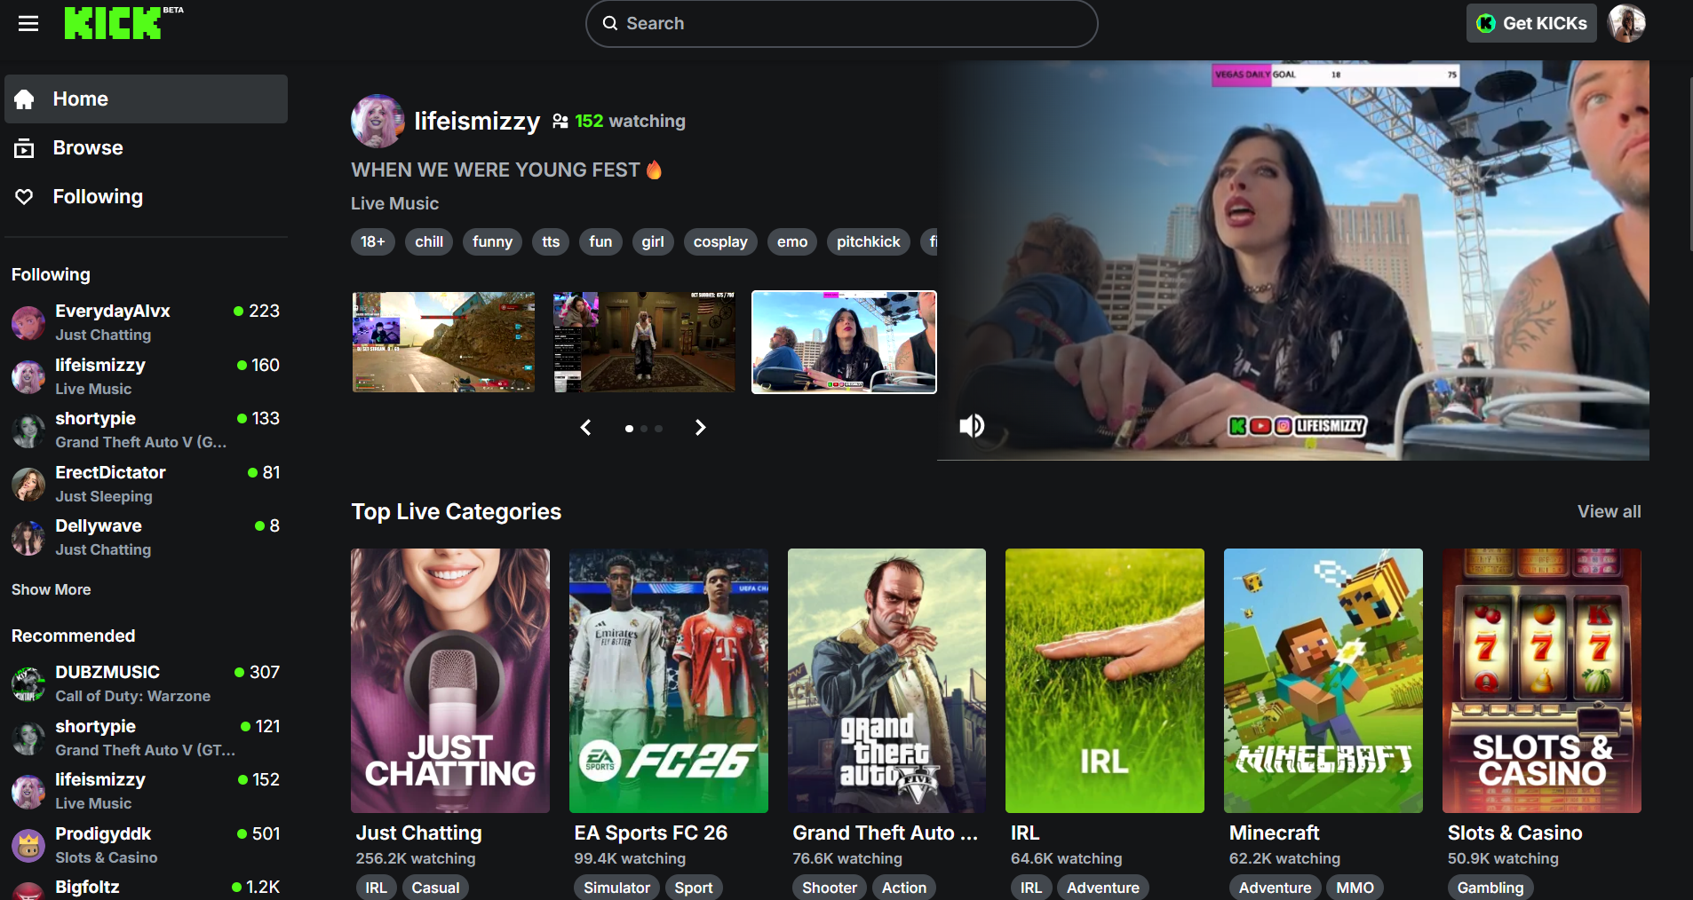This screenshot has height=900, width=1693.
Task: Select the emo tag
Action: (792, 241)
